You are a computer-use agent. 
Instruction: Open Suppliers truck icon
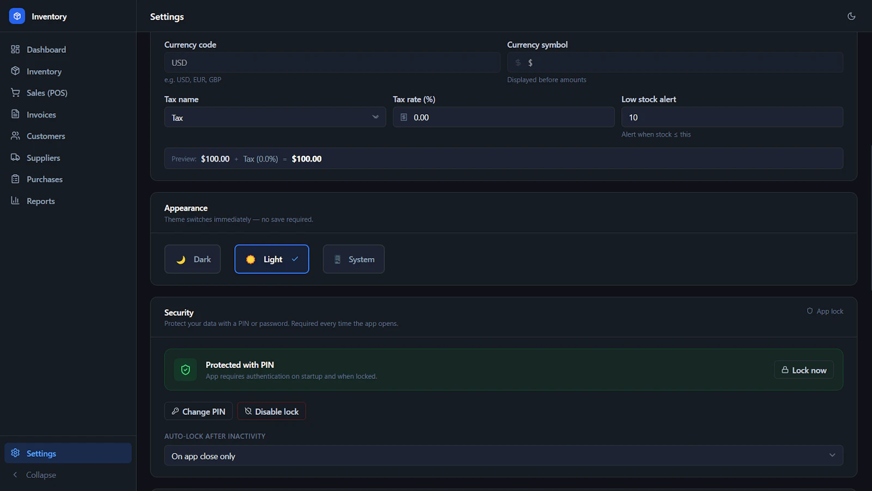tap(15, 157)
